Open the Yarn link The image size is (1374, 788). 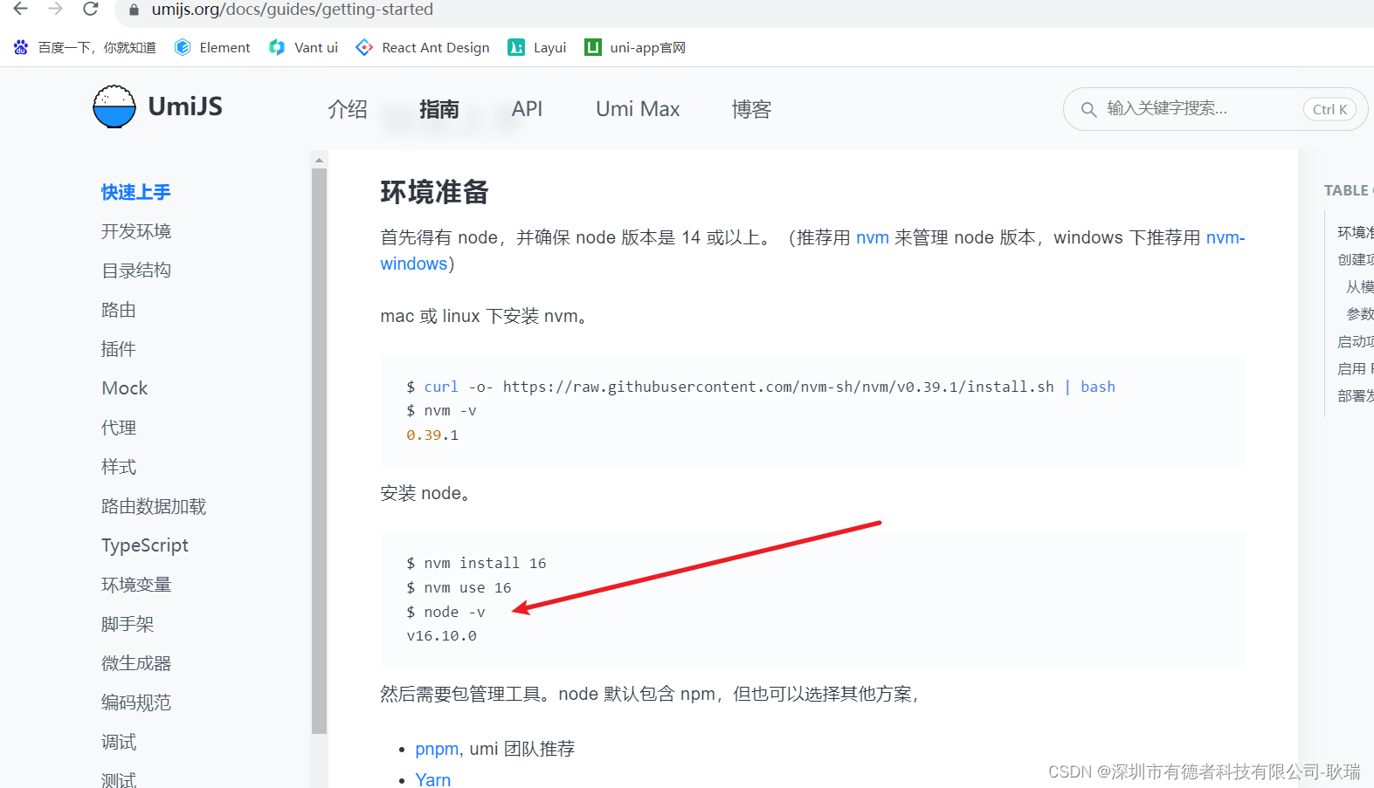point(433,779)
